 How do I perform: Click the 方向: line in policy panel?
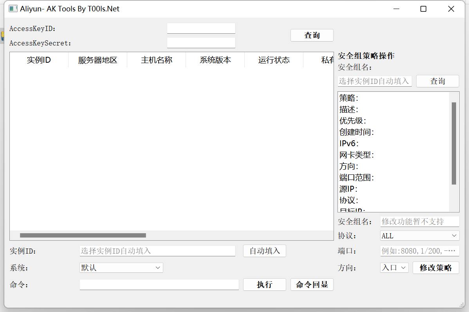349,166
